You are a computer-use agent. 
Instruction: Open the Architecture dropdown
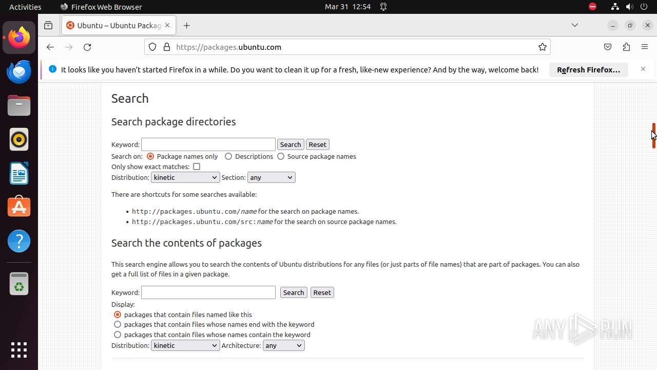pyautogui.click(x=283, y=345)
